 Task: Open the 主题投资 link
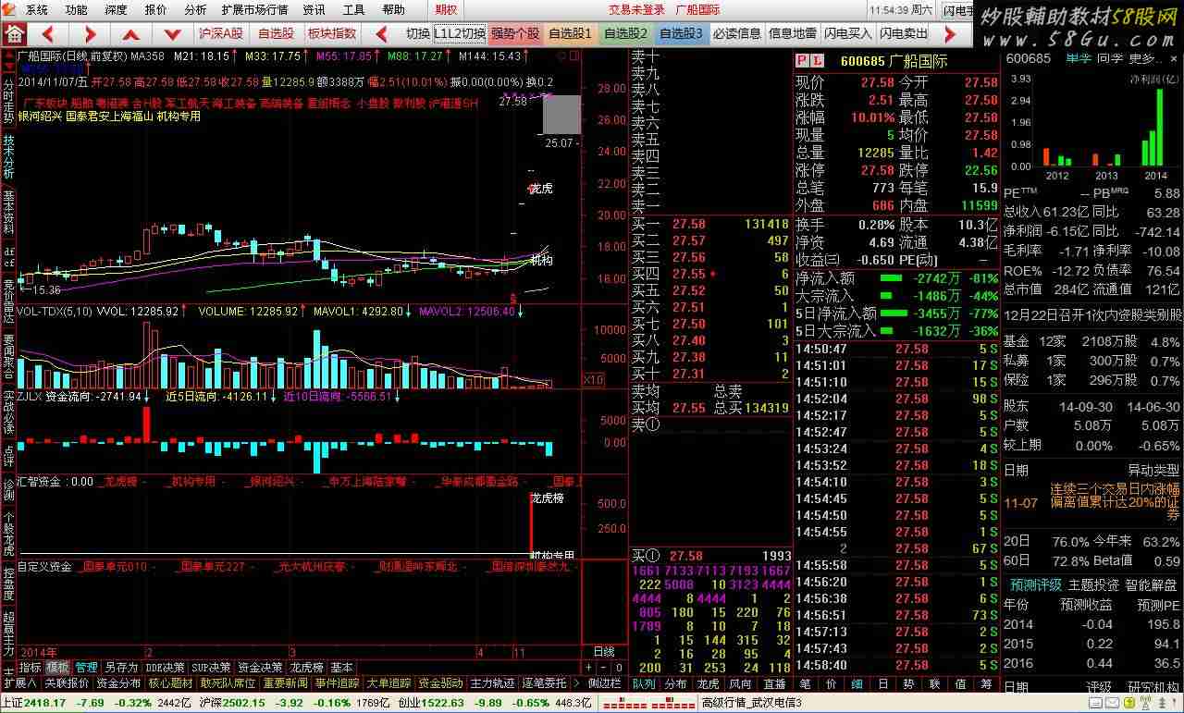pyautogui.click(x=1093, y=584)
